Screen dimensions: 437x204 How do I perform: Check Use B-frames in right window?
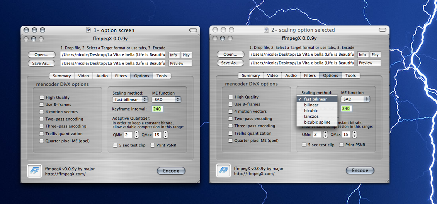[231, 104]
